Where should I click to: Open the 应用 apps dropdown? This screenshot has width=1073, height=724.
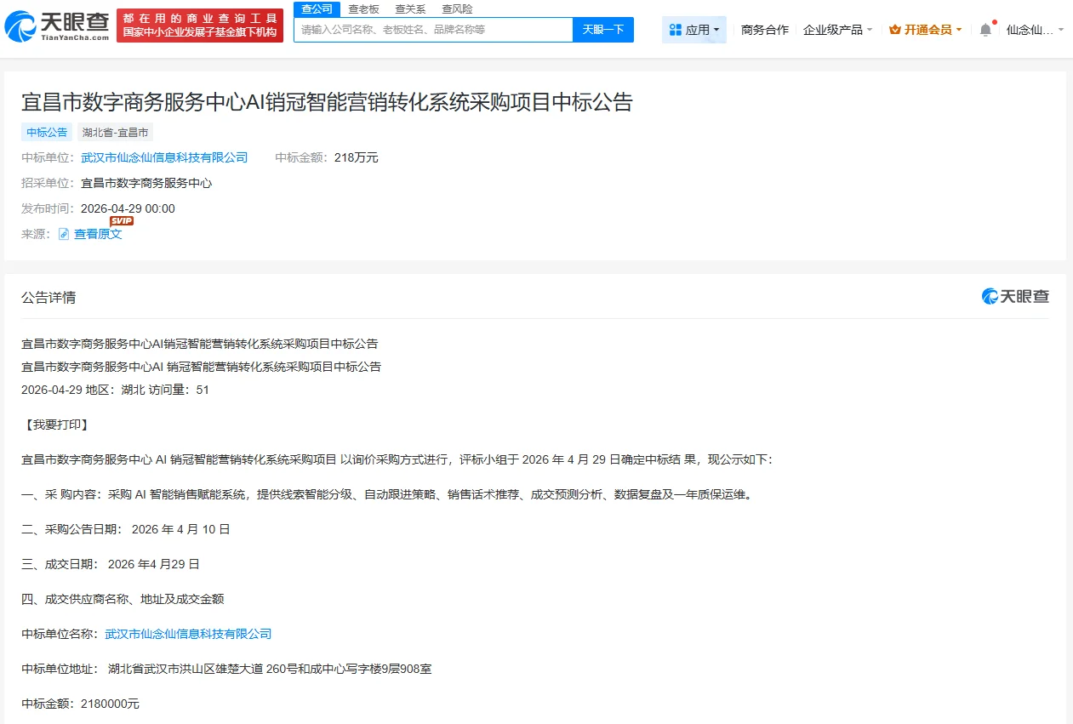(694, 30)
